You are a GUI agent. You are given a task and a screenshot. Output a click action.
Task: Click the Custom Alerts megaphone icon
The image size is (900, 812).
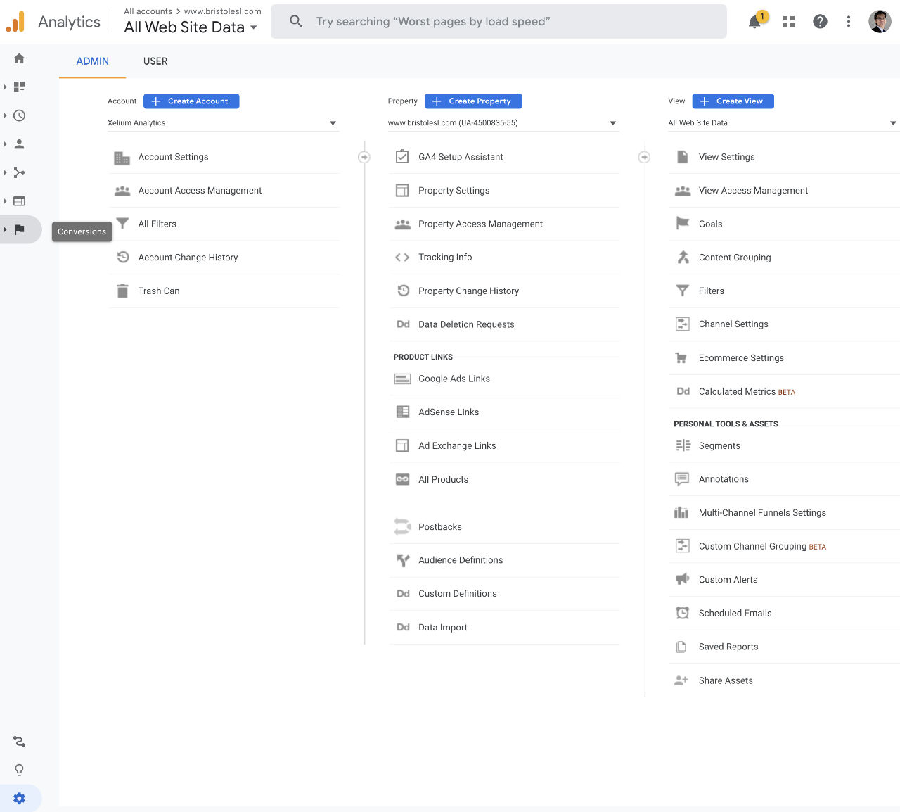(x=682, y=579)
